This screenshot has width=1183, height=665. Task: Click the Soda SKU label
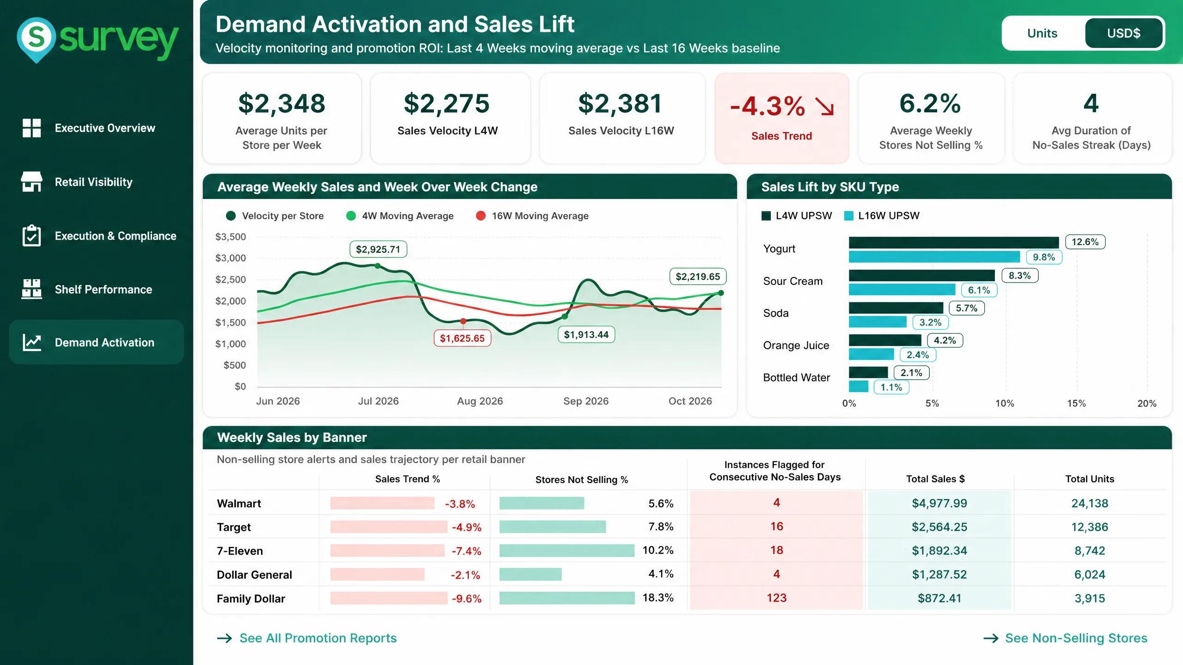776,313
